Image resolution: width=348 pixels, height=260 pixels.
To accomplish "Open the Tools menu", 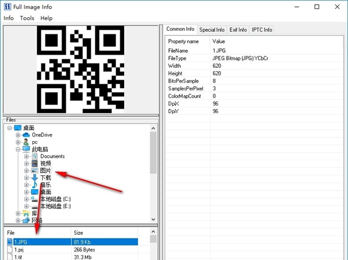I will [27, 18].
